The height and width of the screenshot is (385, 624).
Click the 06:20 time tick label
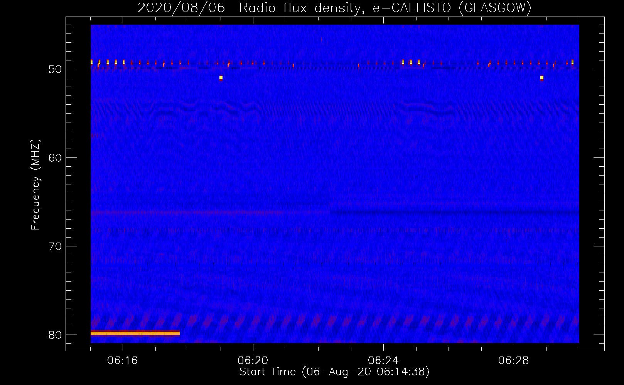(x=253, y=361)
